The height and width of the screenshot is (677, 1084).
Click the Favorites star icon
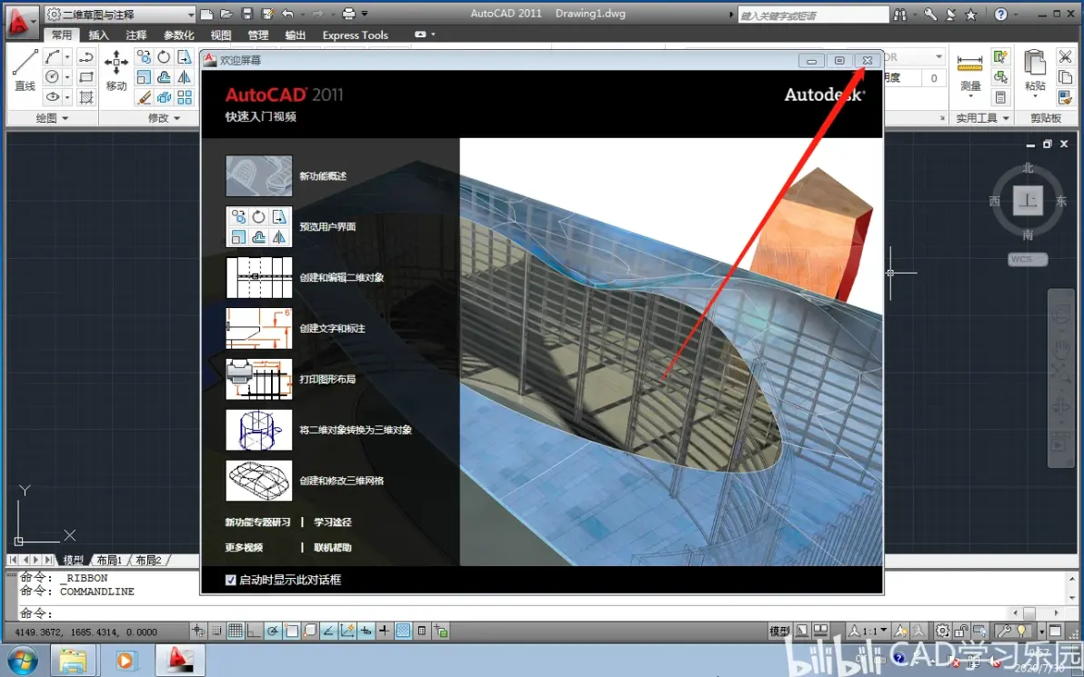click(x=970, y=14)
